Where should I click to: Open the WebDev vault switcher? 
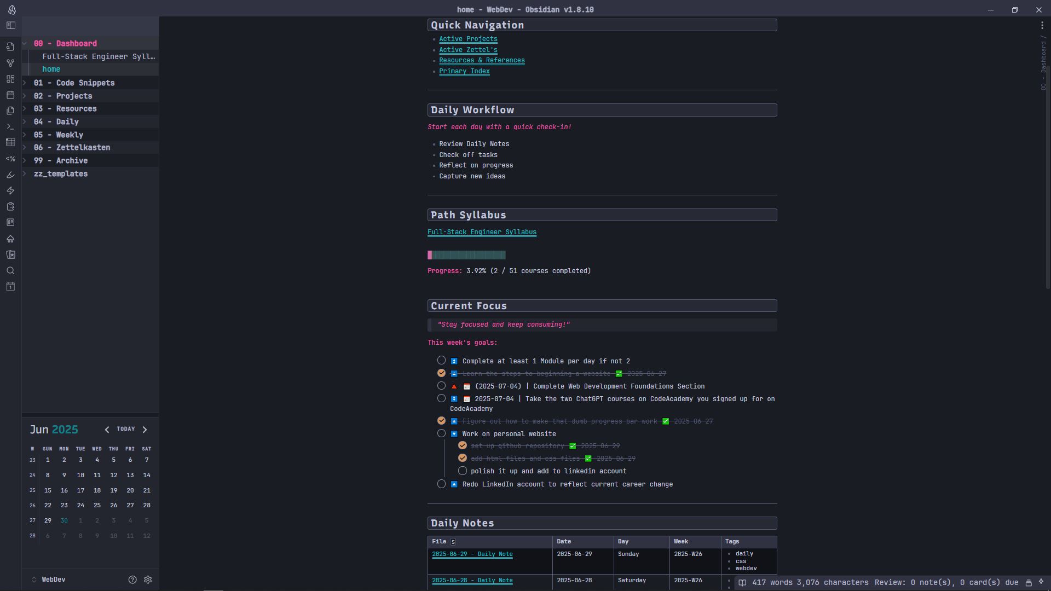pos(49,580)
